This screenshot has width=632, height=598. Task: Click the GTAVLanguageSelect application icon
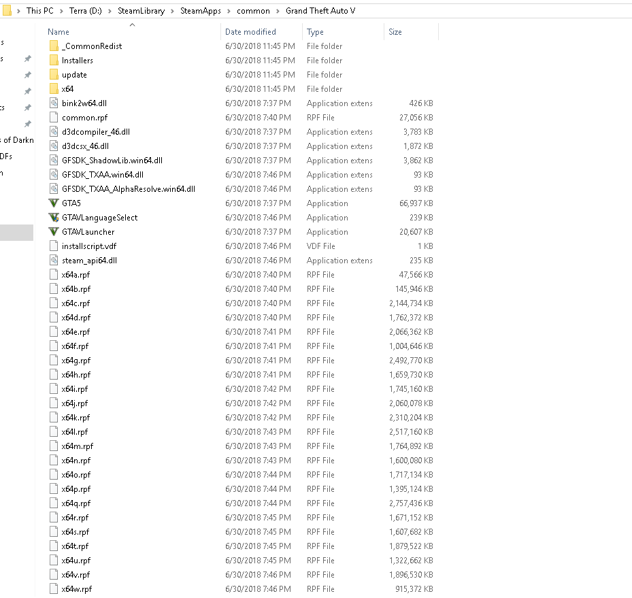[54, 218]
